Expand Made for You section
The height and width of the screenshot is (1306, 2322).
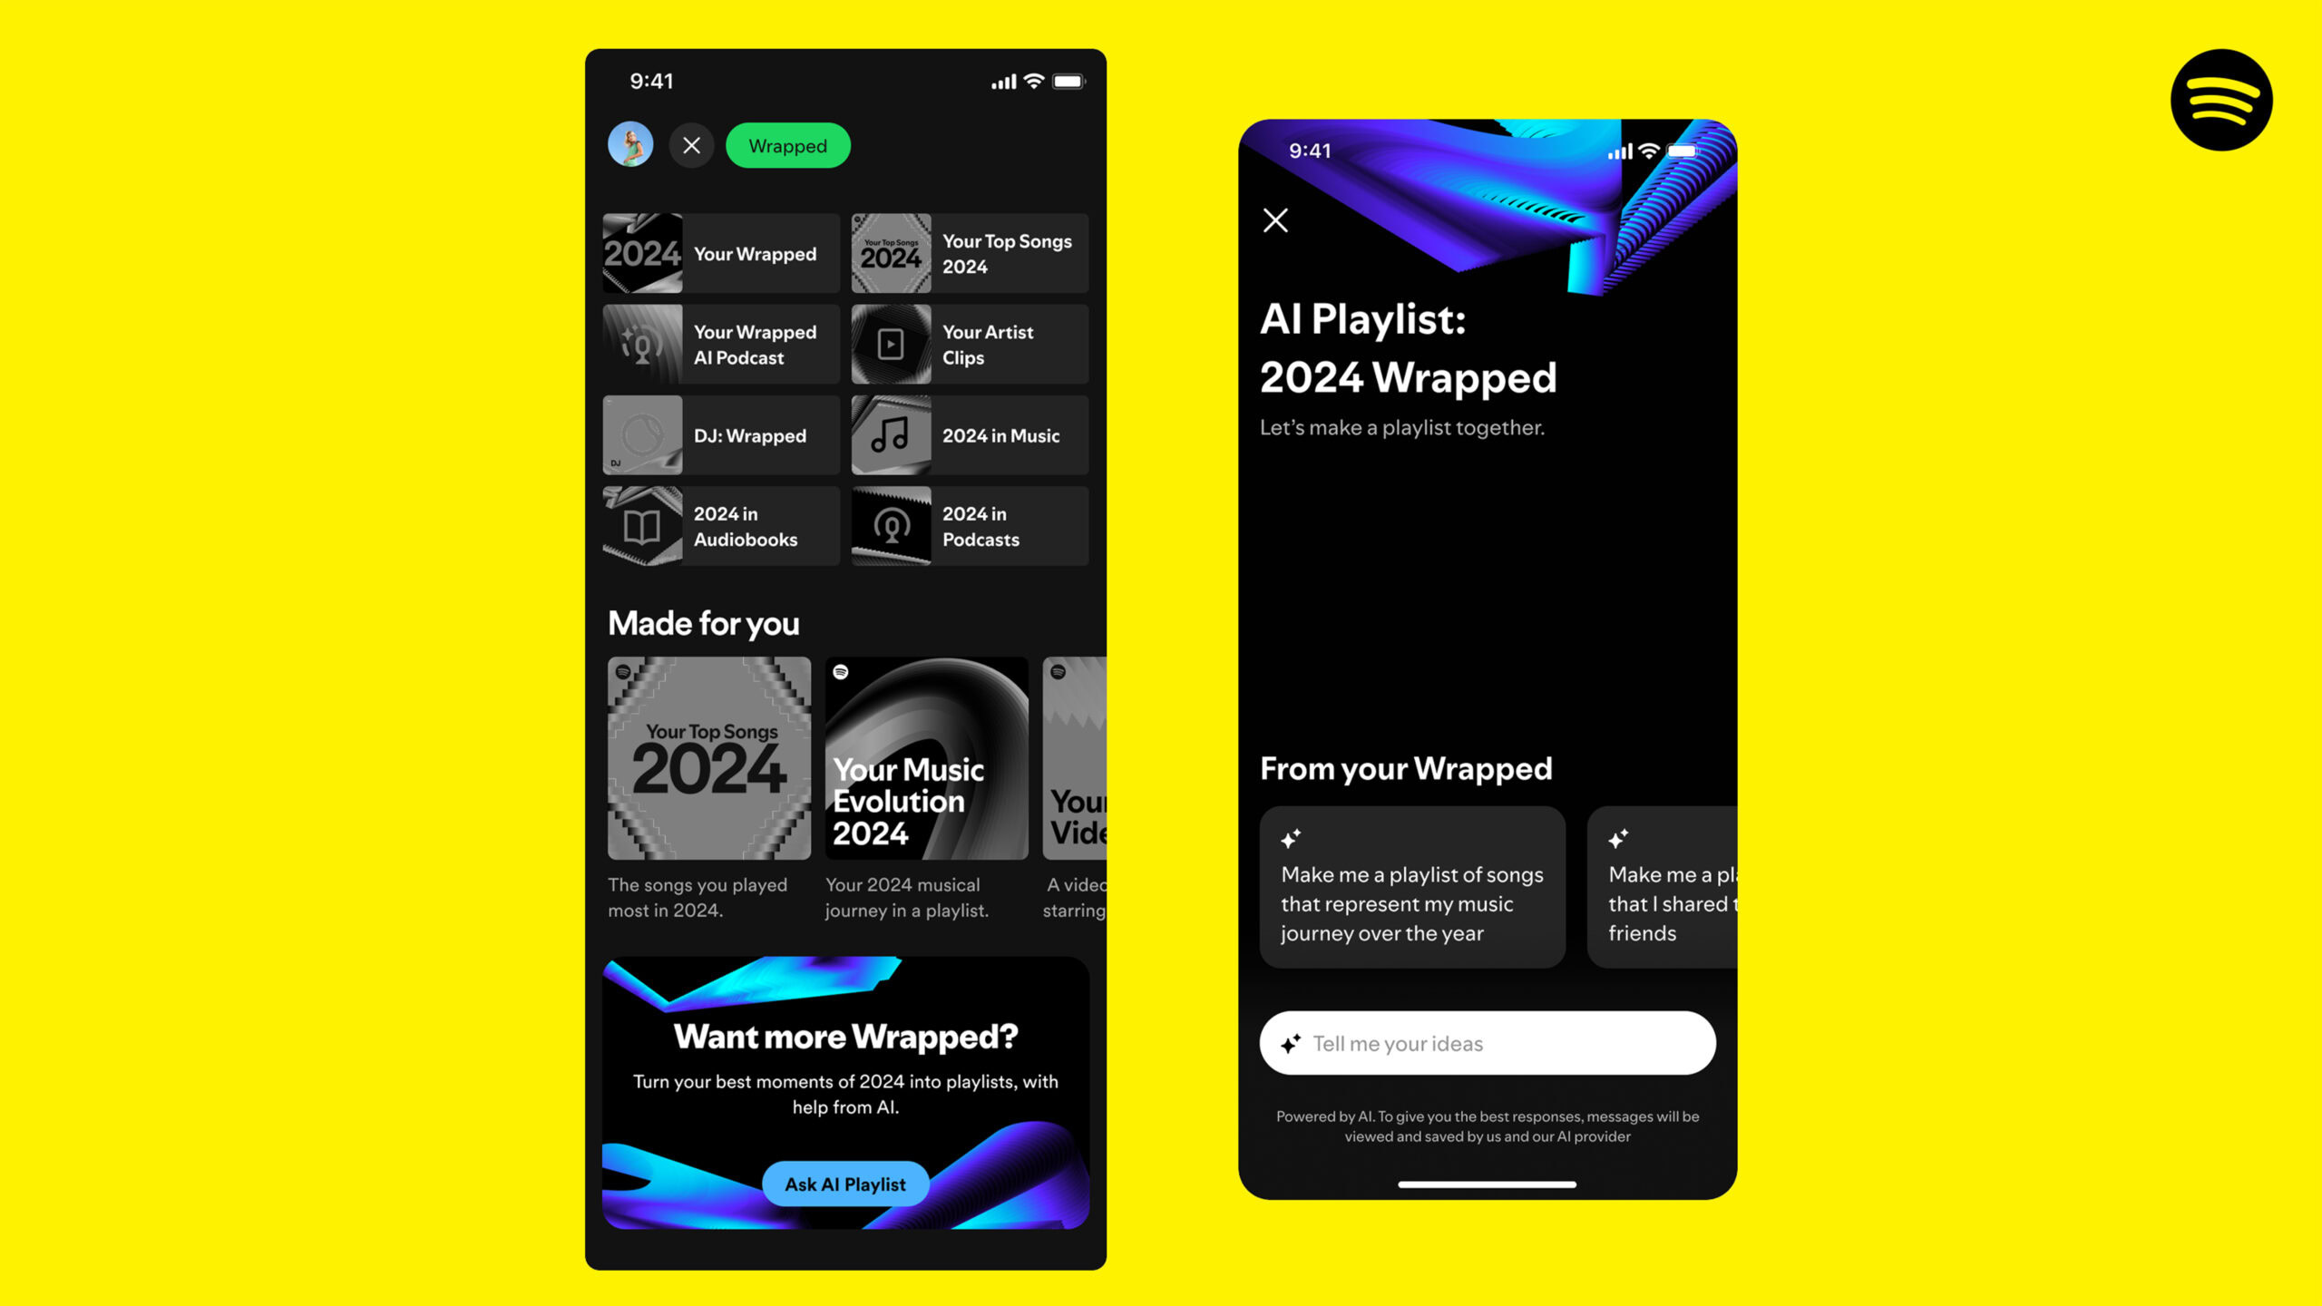702,622
